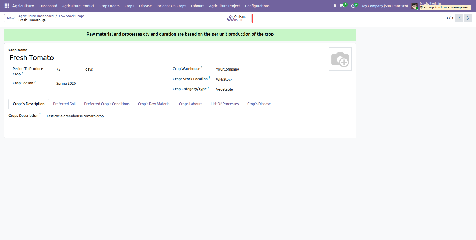
Task: Click the 3 / 3 record pager counter
Action: click(x=449, y=18)
